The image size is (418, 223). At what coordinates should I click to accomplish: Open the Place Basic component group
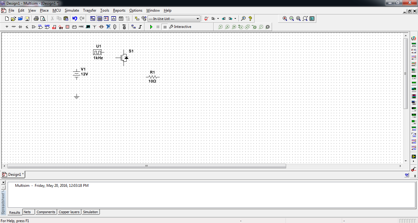click(14, 27)
